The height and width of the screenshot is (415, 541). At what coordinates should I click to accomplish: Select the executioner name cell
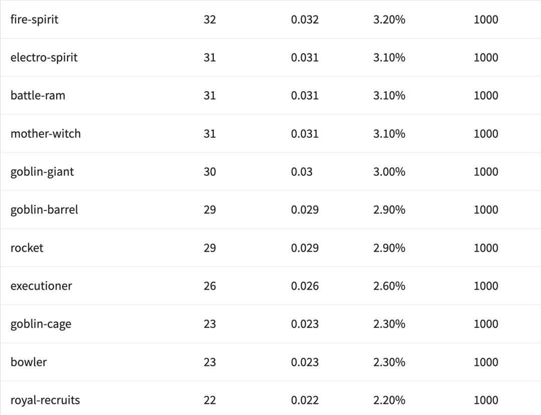click(x=41, y=286)
